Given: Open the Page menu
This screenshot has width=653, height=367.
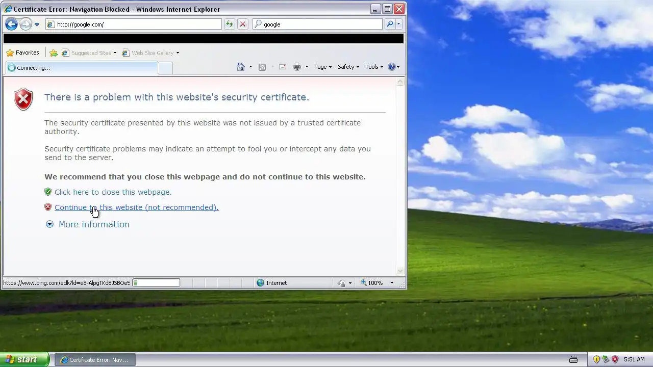Looking at the screenshot, I should pyautogui.click(x=323, y=67).
